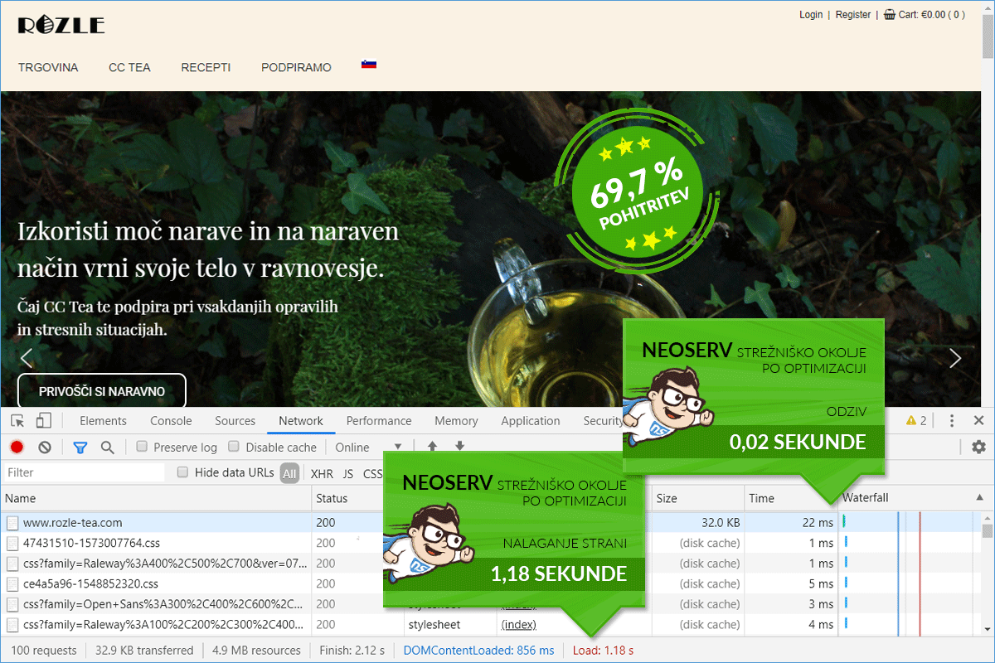
Task: Open network settings gear icon
Action: pos(978,448)
